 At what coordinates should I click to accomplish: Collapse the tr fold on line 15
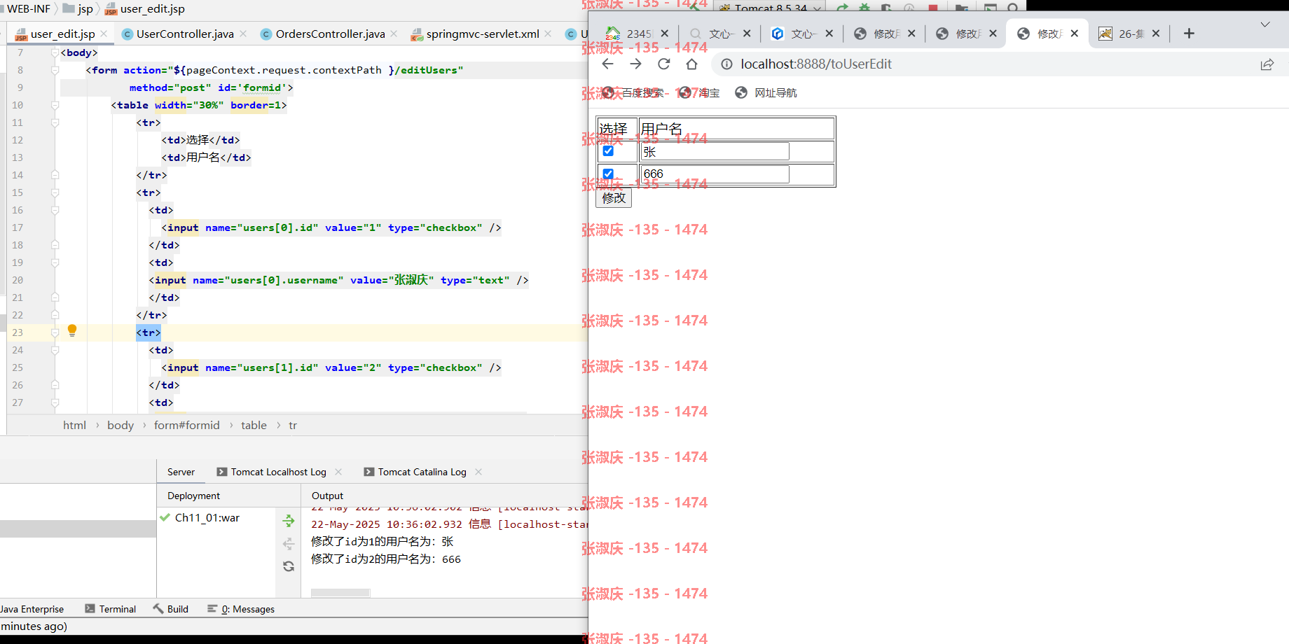point(55,192)
